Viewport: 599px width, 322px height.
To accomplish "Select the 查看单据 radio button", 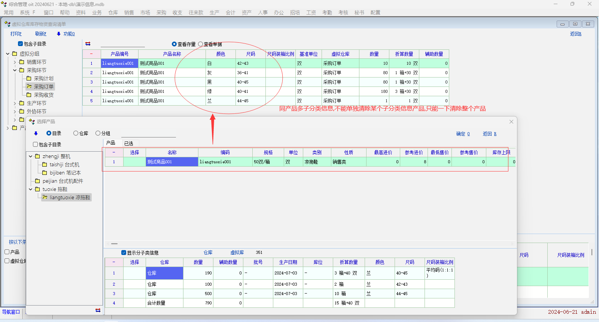I will (x=201, y=44).
